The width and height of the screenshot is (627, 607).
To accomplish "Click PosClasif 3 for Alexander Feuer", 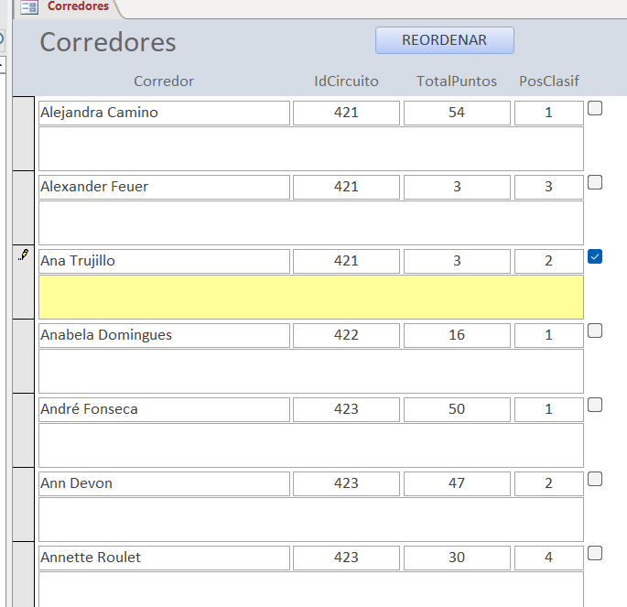I will (549, 187).
